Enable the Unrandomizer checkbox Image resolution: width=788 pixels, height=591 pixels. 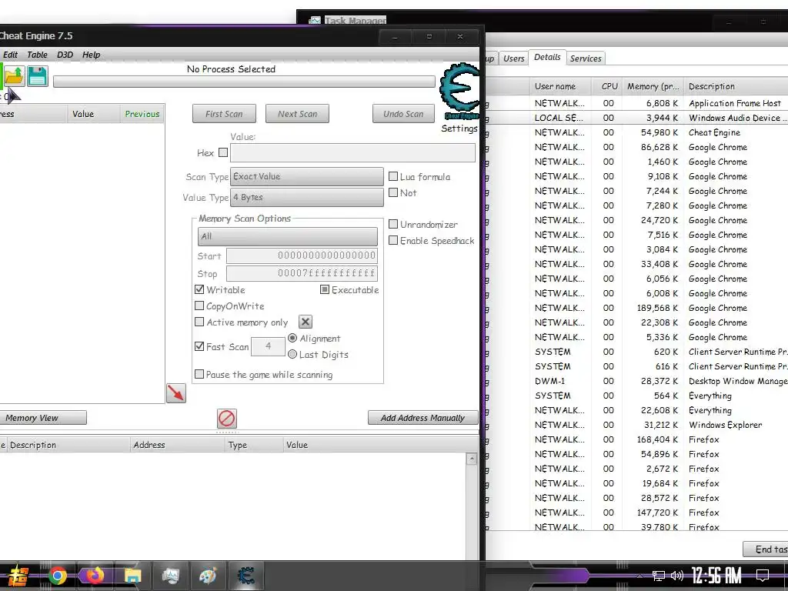pos(393,224)
